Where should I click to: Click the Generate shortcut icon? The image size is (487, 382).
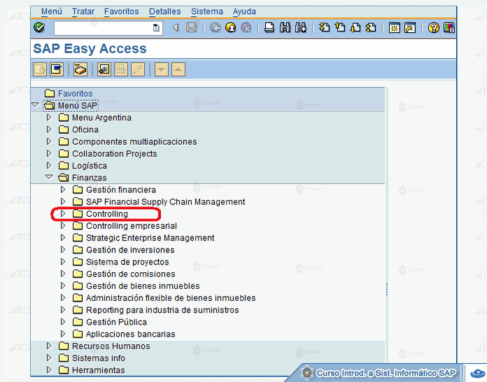[x=410, y=28]
